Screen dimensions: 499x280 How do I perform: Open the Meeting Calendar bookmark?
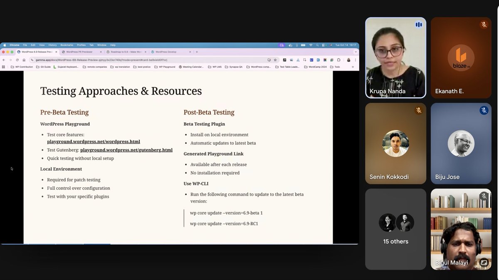tap(191, 67)
